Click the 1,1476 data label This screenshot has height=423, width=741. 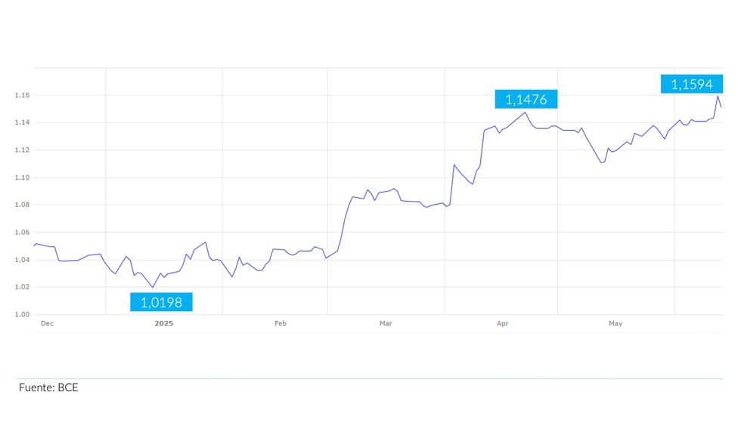526,99
